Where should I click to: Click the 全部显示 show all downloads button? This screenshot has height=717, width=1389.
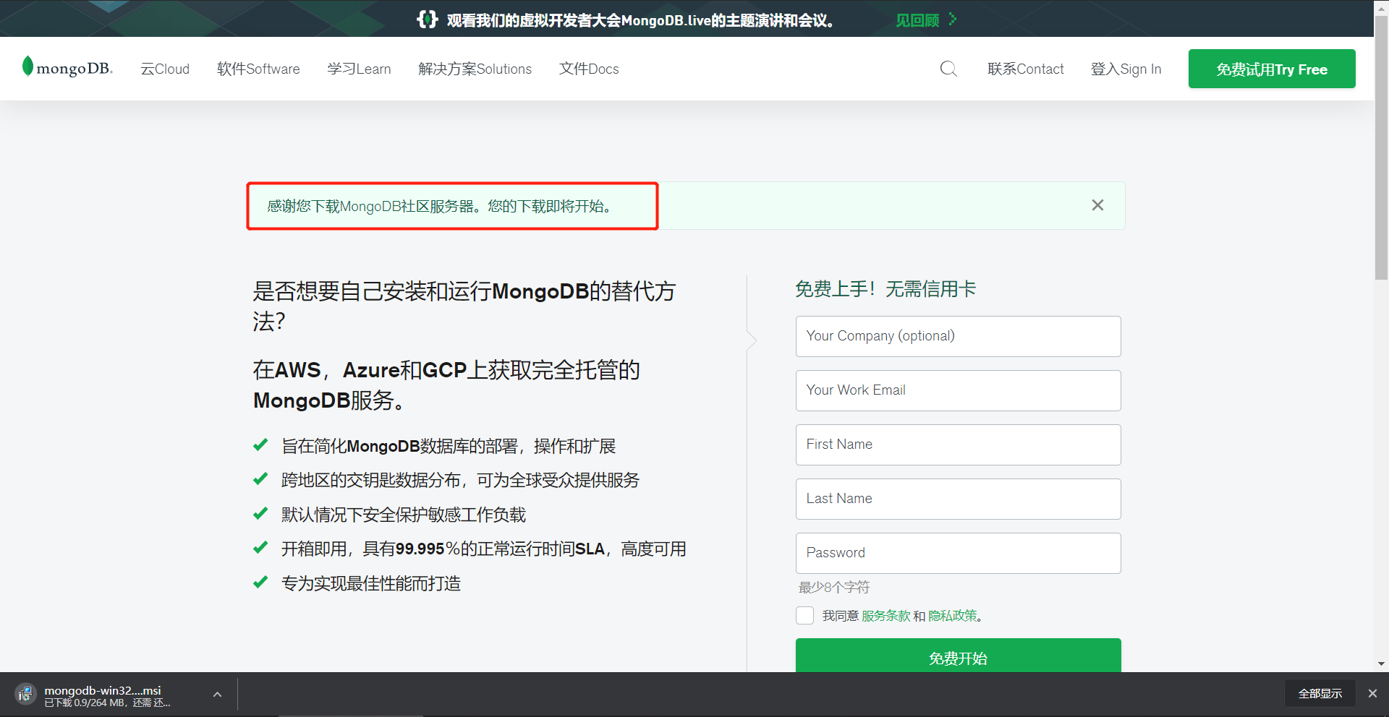pos(1320,693)
